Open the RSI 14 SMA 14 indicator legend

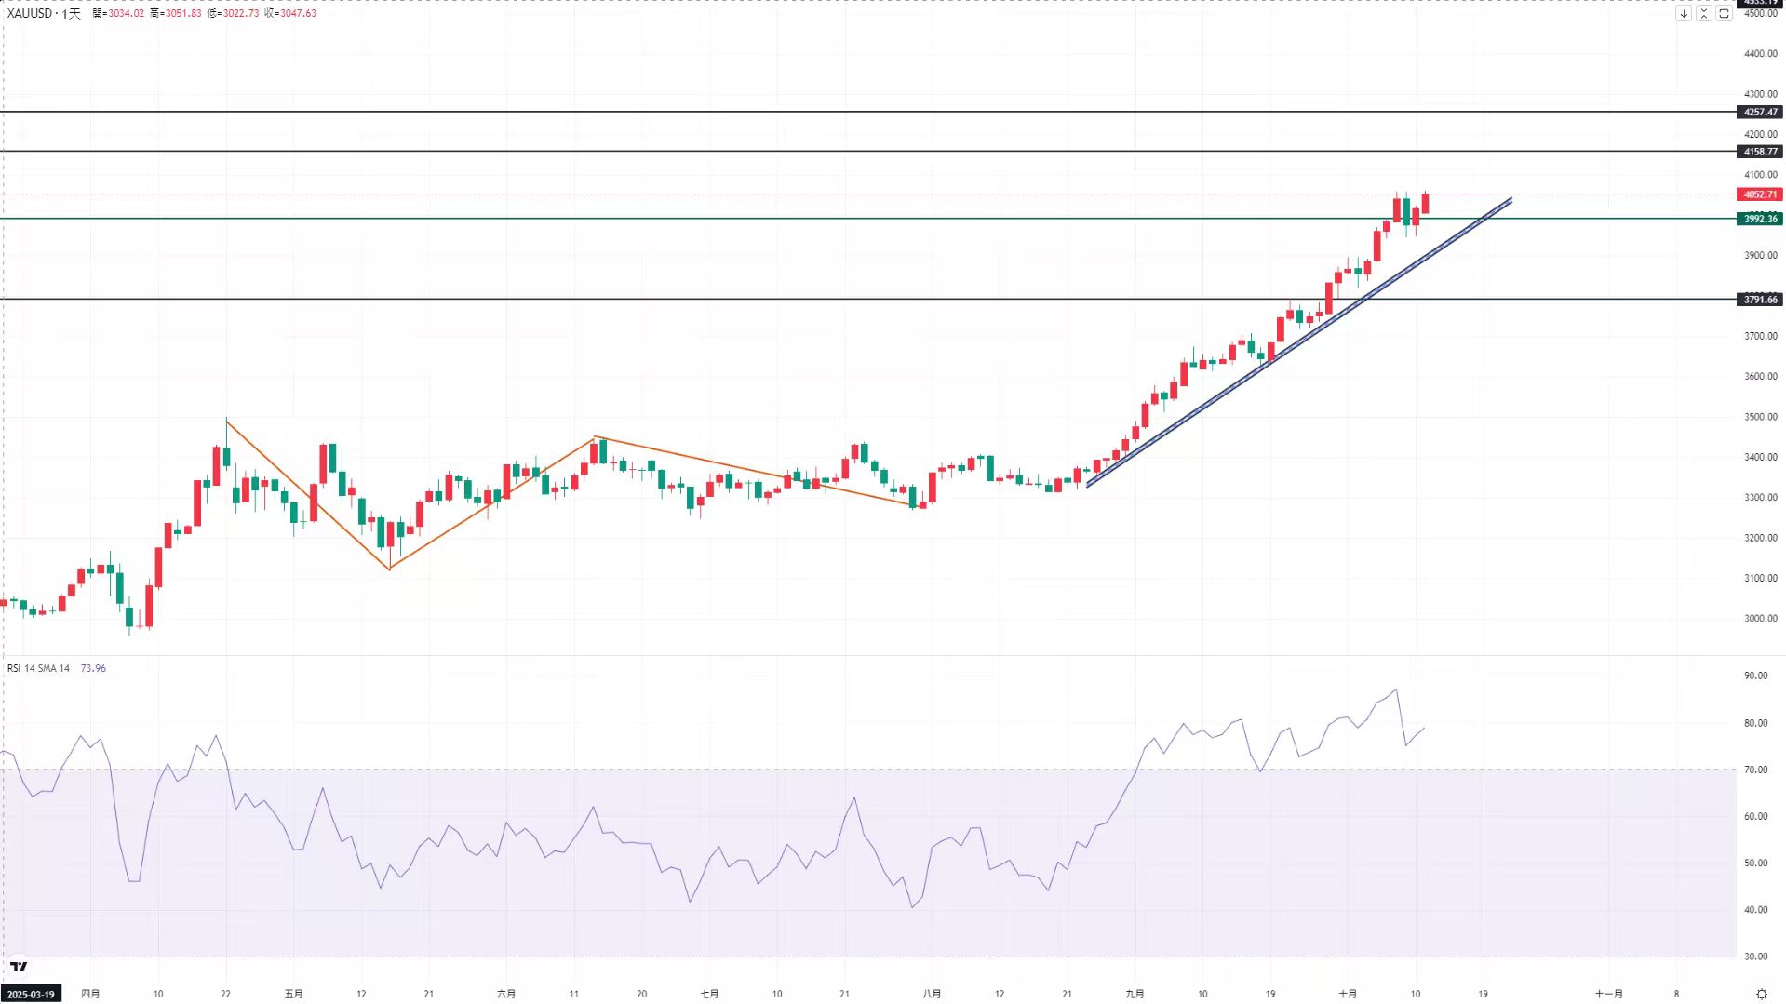click(x=38, y=668)
